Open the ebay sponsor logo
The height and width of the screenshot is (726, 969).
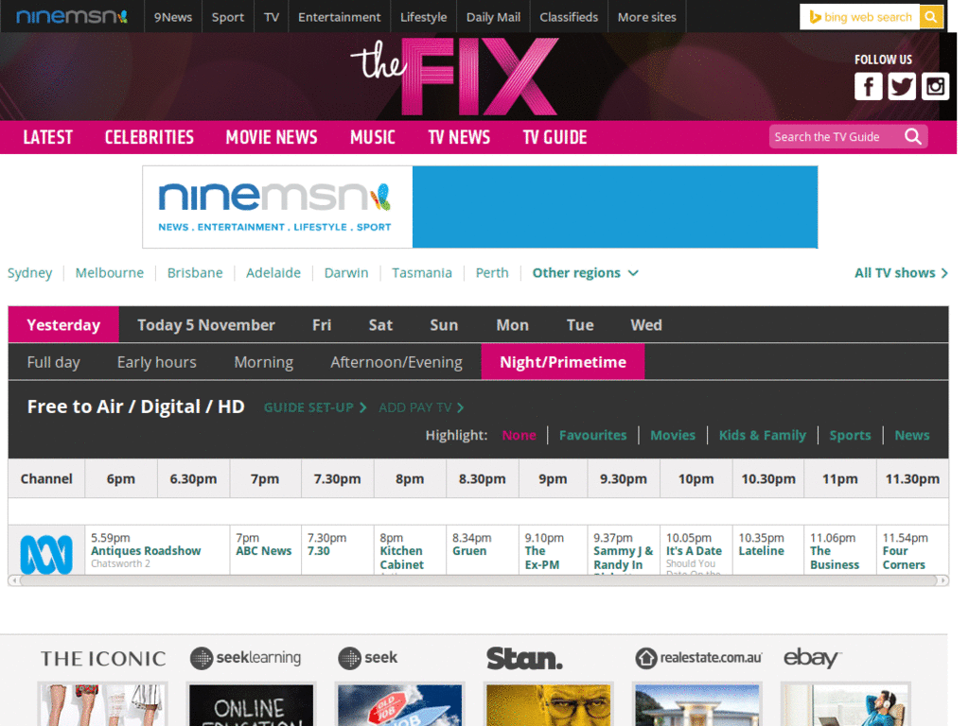coord(813,658)
